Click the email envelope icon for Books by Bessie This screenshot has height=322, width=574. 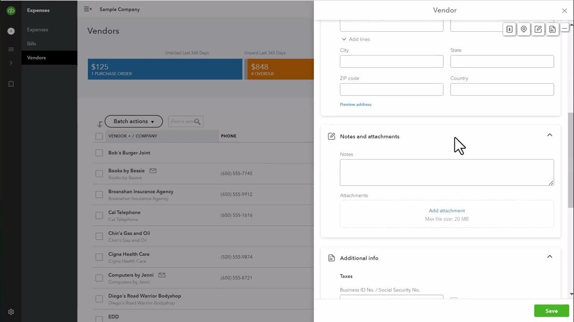(x=153, y=171)
